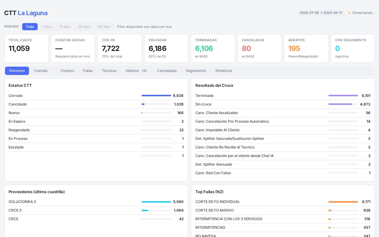
Task: Click the Cerrado progress bar
Action: [156, 96]
